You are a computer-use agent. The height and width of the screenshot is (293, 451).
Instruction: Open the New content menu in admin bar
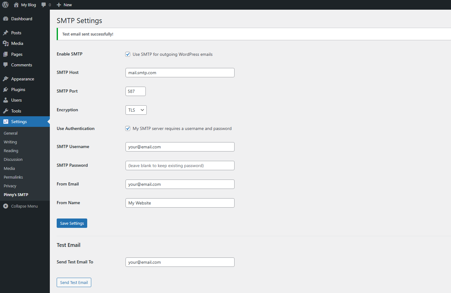64,5
